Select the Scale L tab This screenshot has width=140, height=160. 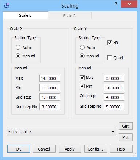point(26,15)
